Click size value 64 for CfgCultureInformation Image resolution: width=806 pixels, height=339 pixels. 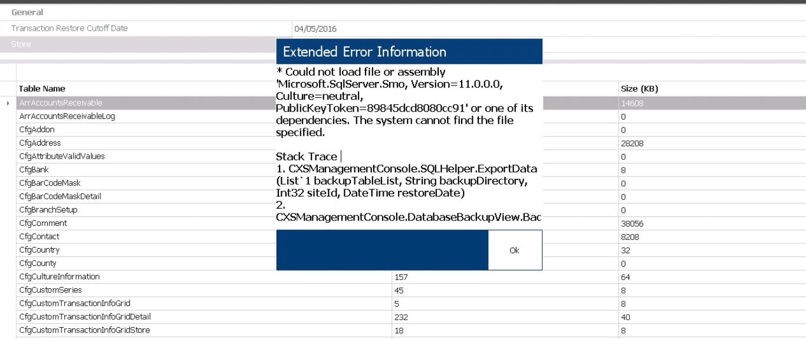tap(626, 277)
